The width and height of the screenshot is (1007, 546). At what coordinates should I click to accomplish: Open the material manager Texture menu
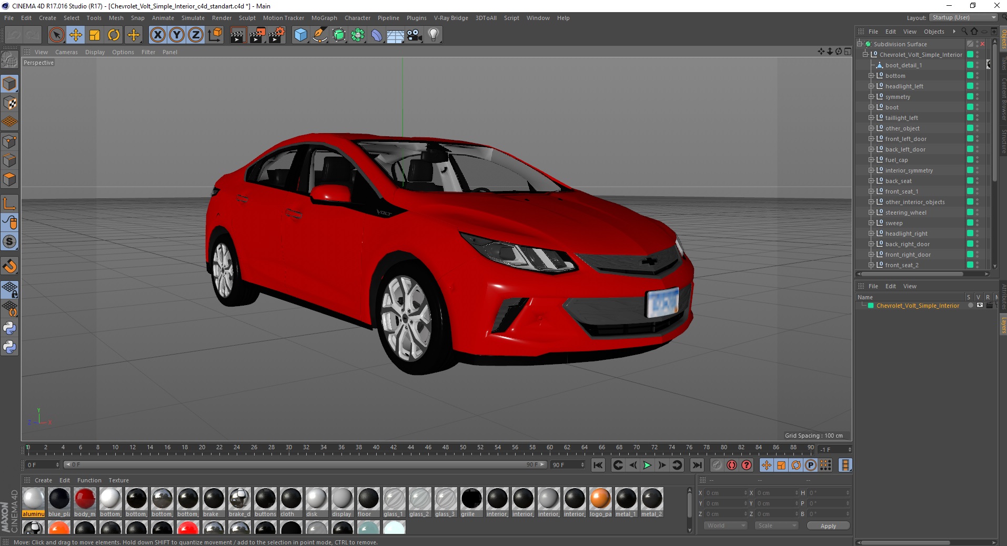tap(118, 480)
